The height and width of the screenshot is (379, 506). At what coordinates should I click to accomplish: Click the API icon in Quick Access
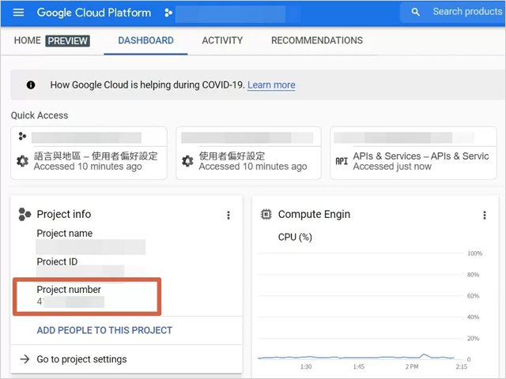[x=342, y=161]
